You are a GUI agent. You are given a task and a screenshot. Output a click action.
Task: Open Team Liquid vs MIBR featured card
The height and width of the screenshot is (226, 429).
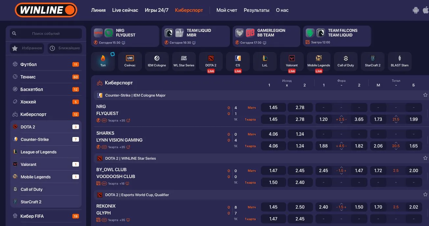point(196,36)
